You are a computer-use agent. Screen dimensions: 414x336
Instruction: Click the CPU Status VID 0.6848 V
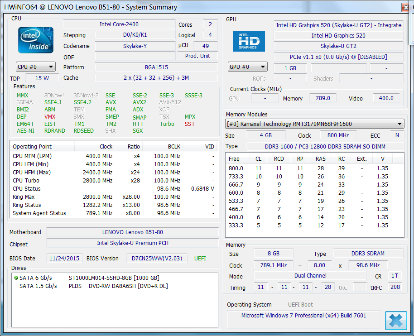(x=202, y=189)
